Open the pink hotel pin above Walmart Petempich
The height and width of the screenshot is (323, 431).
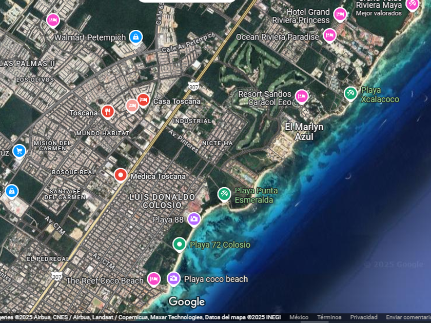coord(53,20)
